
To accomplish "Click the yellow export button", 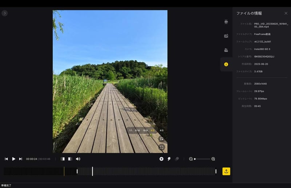I will coord(226,171).
